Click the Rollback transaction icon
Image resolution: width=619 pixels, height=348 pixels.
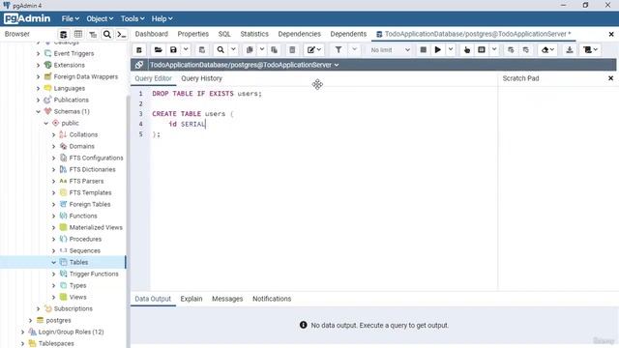coord(526,49)
